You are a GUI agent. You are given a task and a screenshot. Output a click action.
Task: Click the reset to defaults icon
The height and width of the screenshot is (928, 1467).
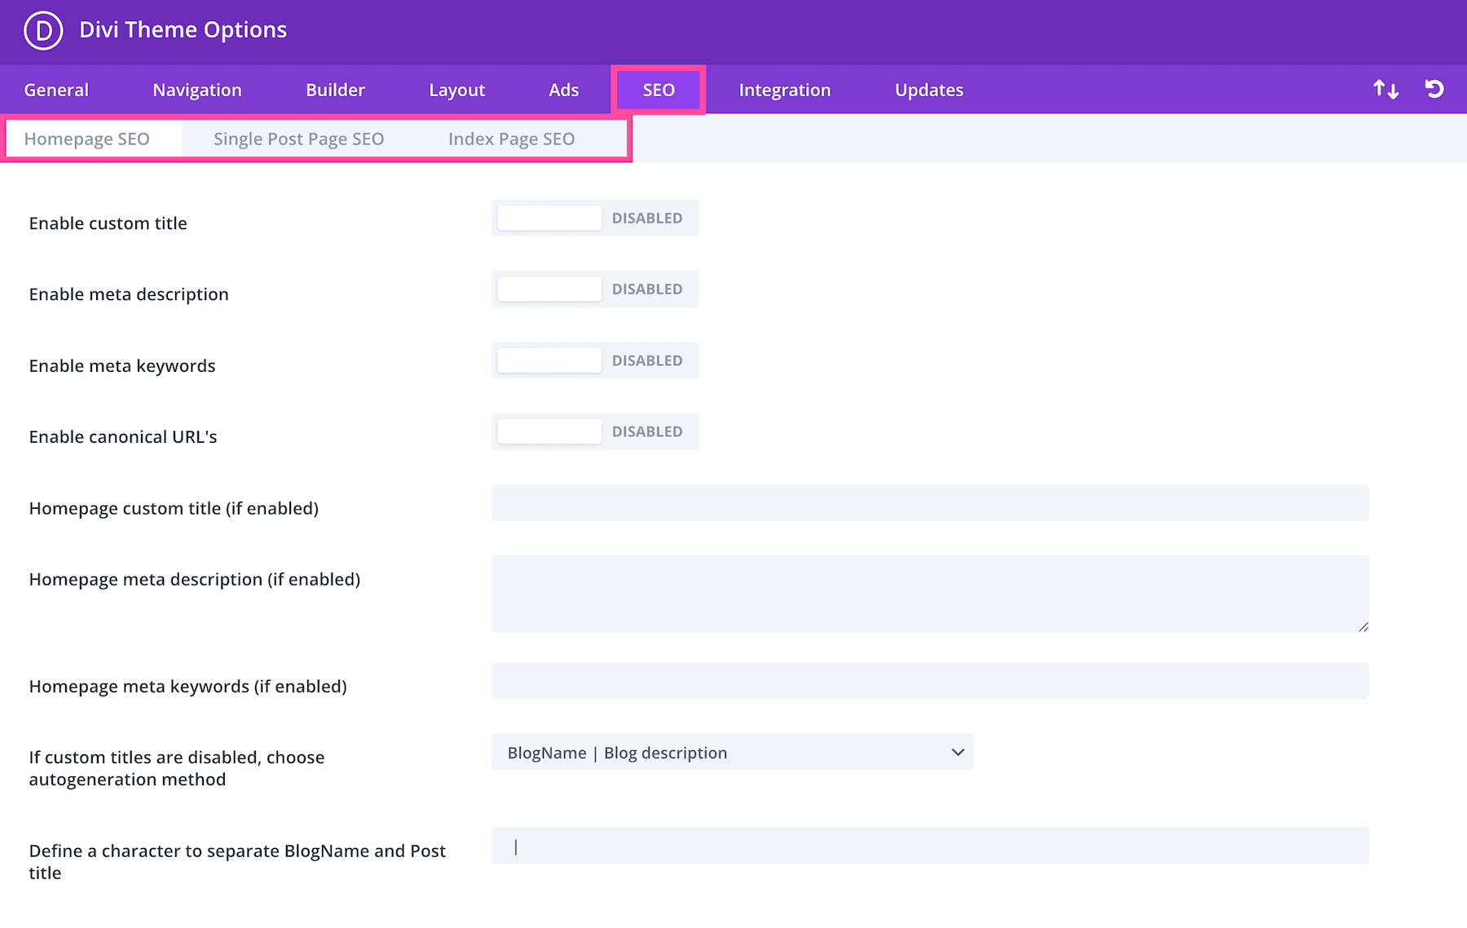[x=1434, y=89]
